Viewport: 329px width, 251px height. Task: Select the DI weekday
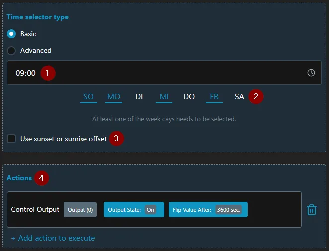click(139, 97)
